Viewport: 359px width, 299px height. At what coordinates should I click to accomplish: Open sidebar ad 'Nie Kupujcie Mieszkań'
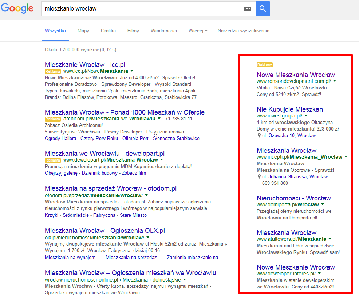(289, 109)
